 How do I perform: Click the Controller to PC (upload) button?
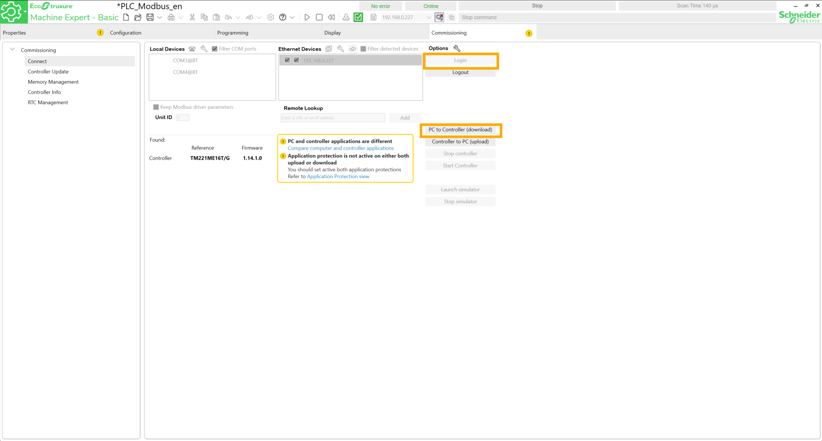(460, 142)
